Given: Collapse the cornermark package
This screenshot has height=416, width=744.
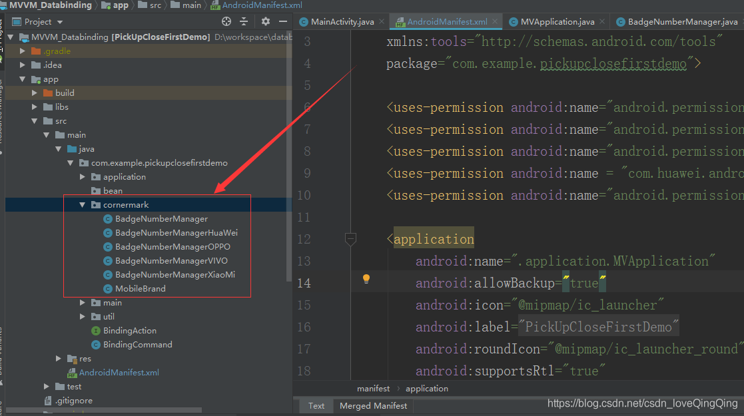Looking at the screenshot, I should 82,205.
